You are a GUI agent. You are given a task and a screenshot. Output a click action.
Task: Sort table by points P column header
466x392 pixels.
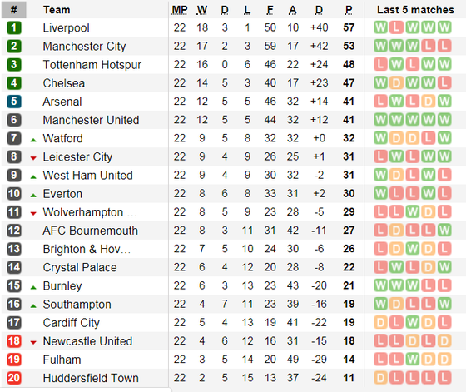(x=349, y=10)
